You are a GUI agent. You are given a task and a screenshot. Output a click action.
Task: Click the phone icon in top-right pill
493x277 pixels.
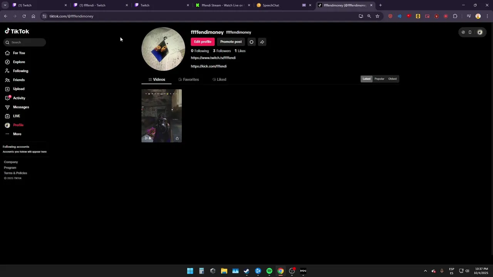[x=470, y=32]
